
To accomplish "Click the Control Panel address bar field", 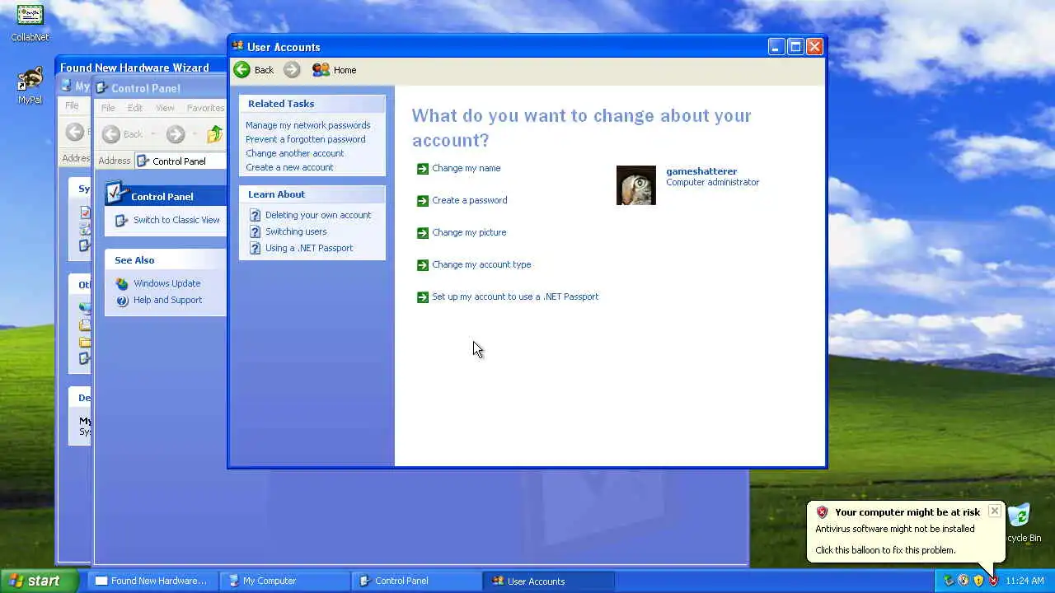I will tap(181, 161).
